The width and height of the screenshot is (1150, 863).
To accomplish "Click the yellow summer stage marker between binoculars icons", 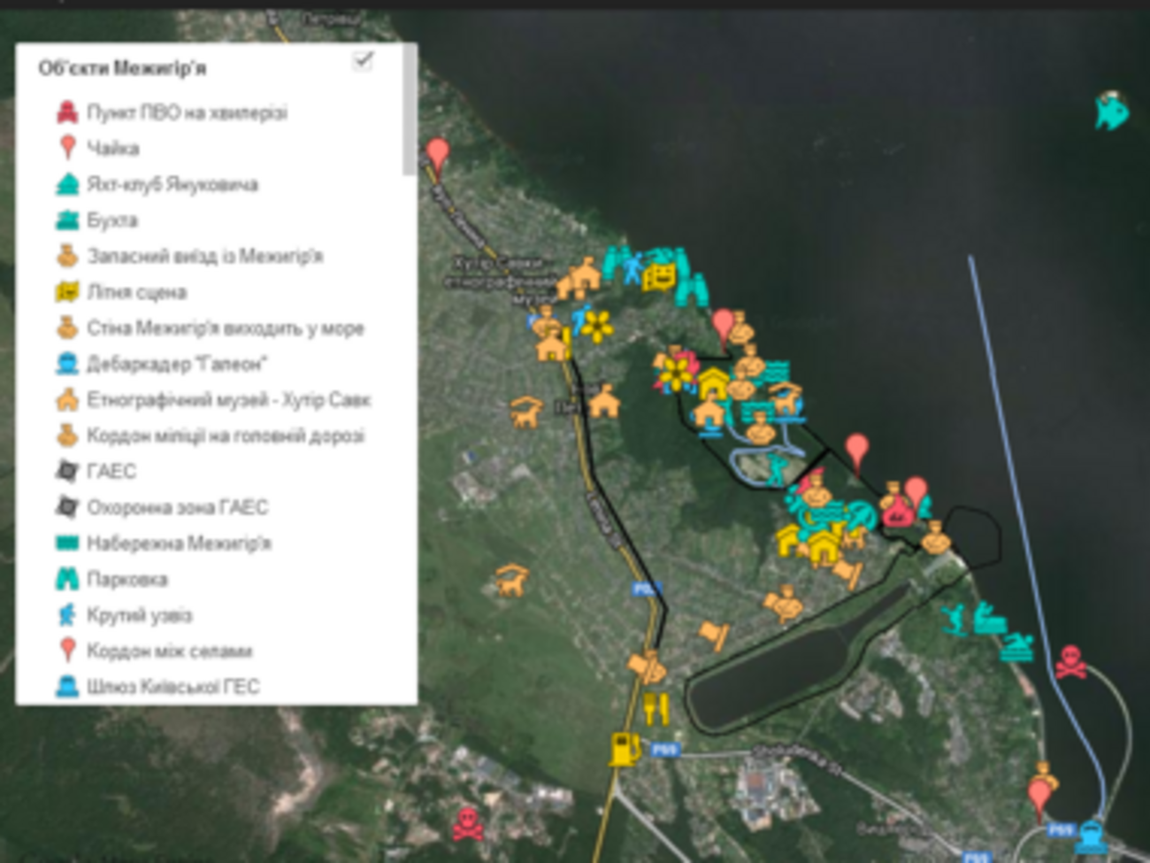I will coord(658,279).
